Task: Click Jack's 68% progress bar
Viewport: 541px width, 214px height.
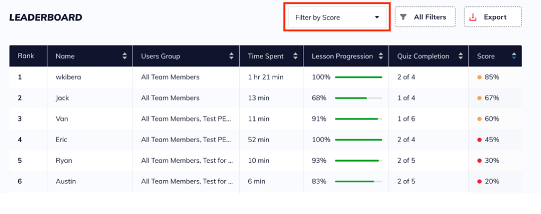Action: click(x=359, y=98)
